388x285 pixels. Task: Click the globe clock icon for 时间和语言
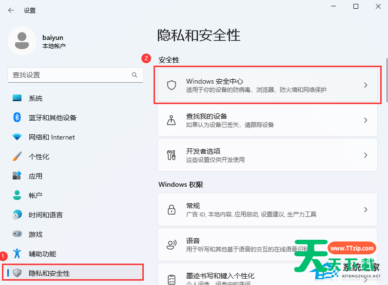17,214
